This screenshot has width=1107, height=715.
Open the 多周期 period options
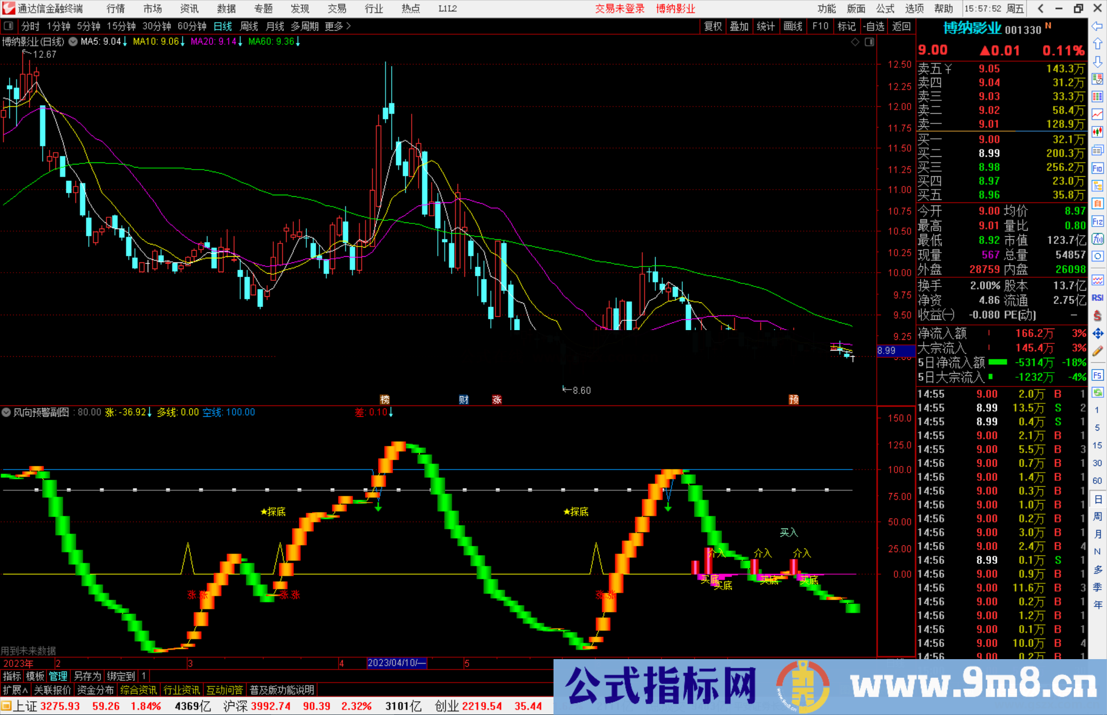click(305, 26)
